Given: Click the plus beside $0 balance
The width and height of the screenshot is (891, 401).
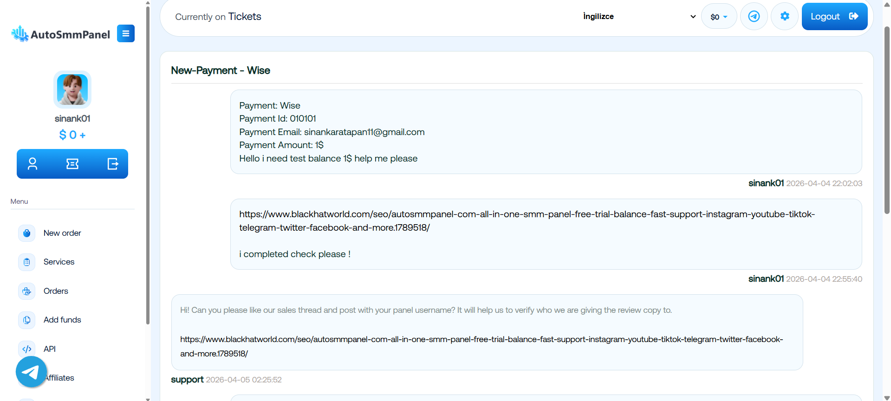Looking at the screenshot, I should (83, 135).
